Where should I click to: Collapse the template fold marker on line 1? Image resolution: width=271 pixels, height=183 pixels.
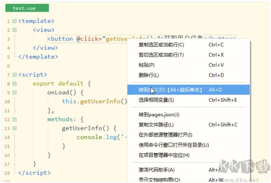[x=14, y=21]
